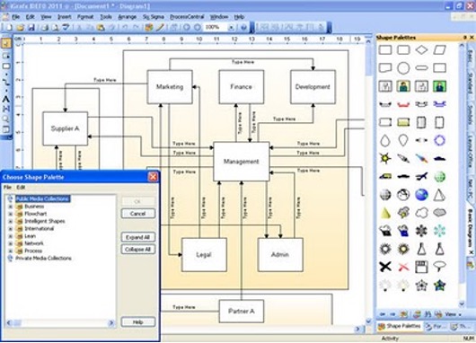The height and width of the screenshot is (343, 476).
Task: Select the circle shape in palette
Action: (403, 68)
